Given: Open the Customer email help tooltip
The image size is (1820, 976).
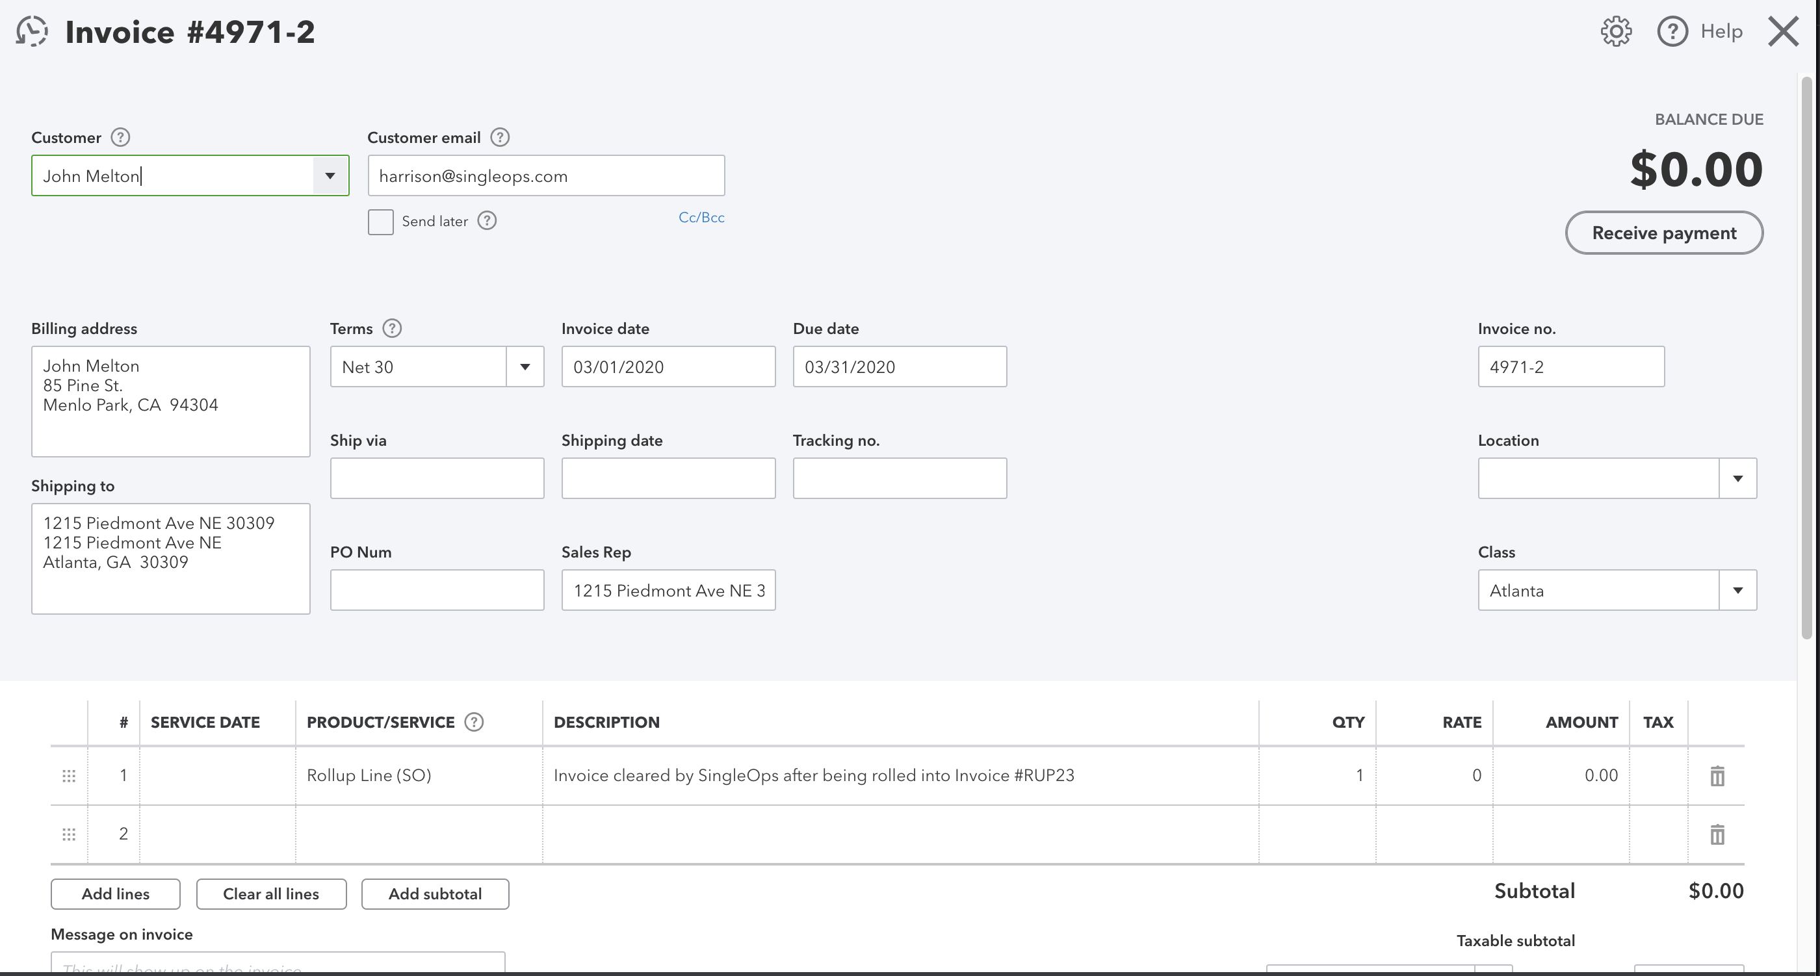Looking at the screenshot, I should pos(500,137).
